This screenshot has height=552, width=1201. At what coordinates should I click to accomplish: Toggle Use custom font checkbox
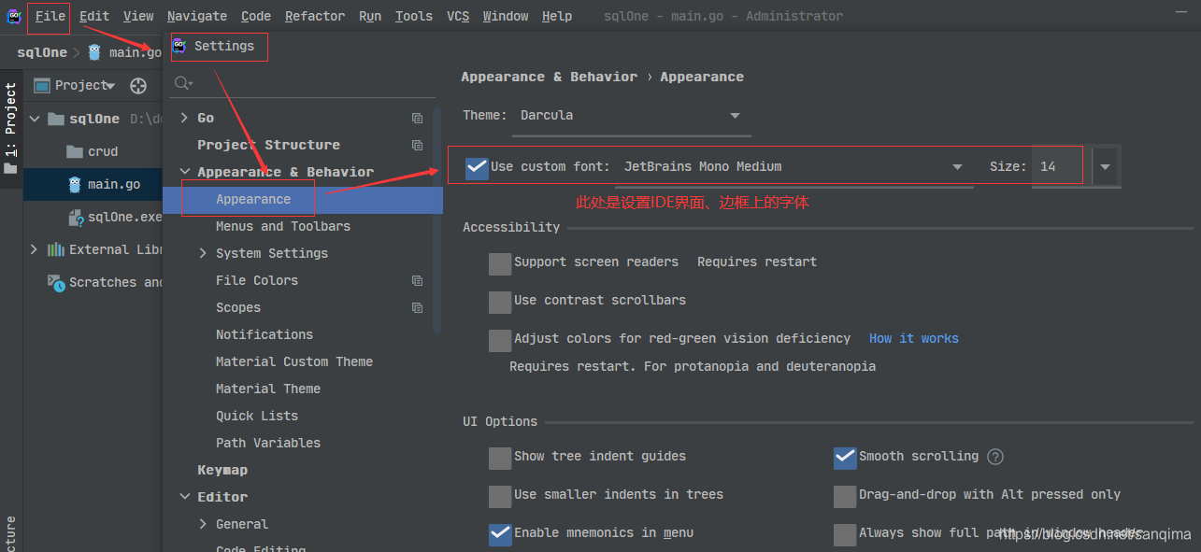477,167
